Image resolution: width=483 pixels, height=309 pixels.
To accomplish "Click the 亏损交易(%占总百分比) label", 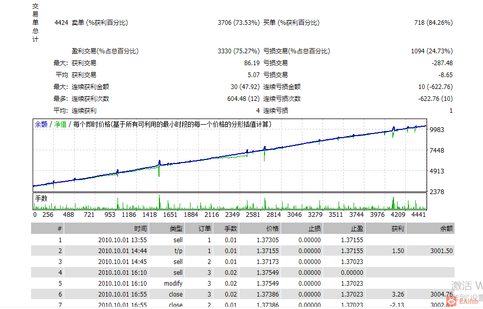I will point(297,51).
